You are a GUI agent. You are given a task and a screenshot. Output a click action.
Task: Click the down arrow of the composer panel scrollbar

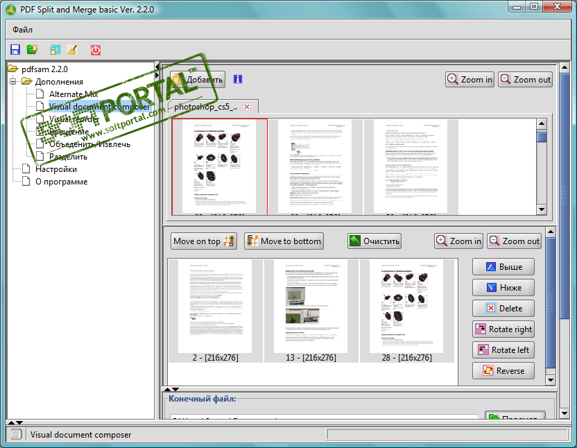(x=551, y=380)
